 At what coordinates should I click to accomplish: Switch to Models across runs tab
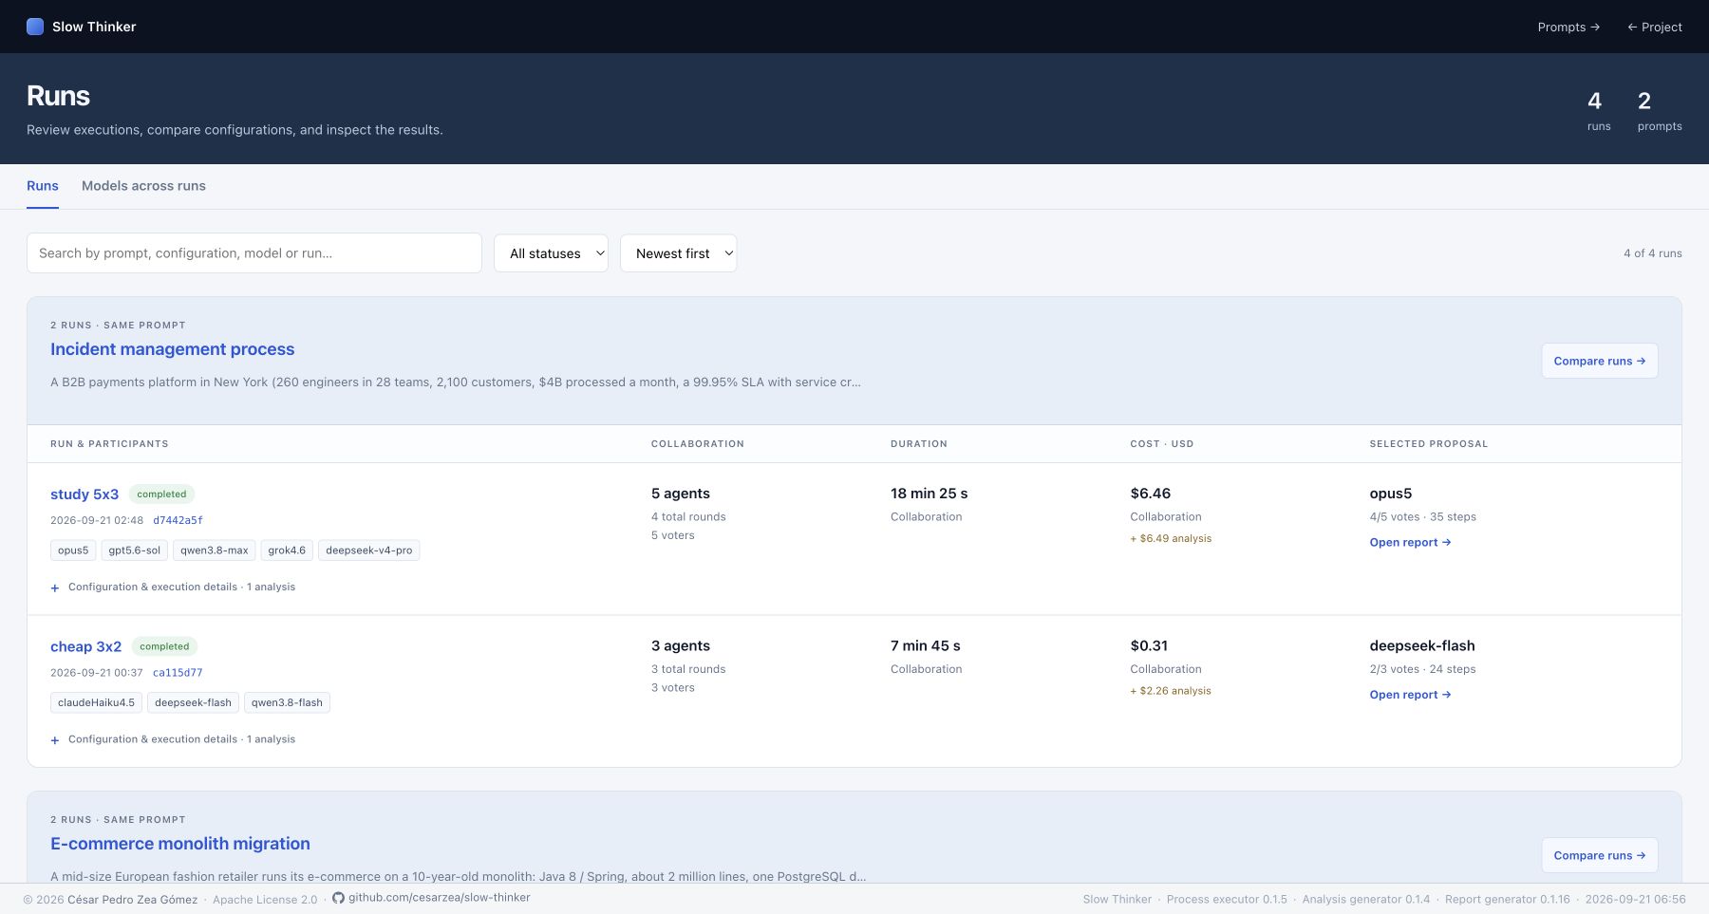pos(143,186)
